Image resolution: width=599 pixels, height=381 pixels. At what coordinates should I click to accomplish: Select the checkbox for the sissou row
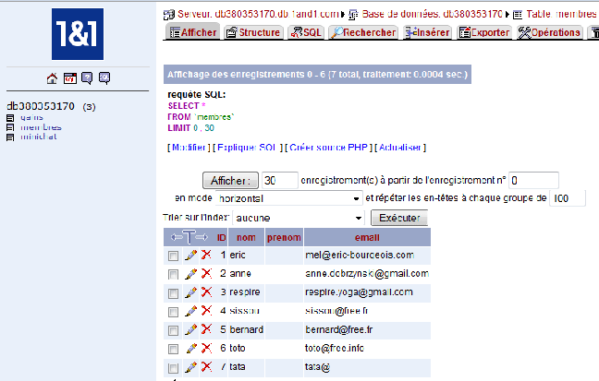click(173, 312)
